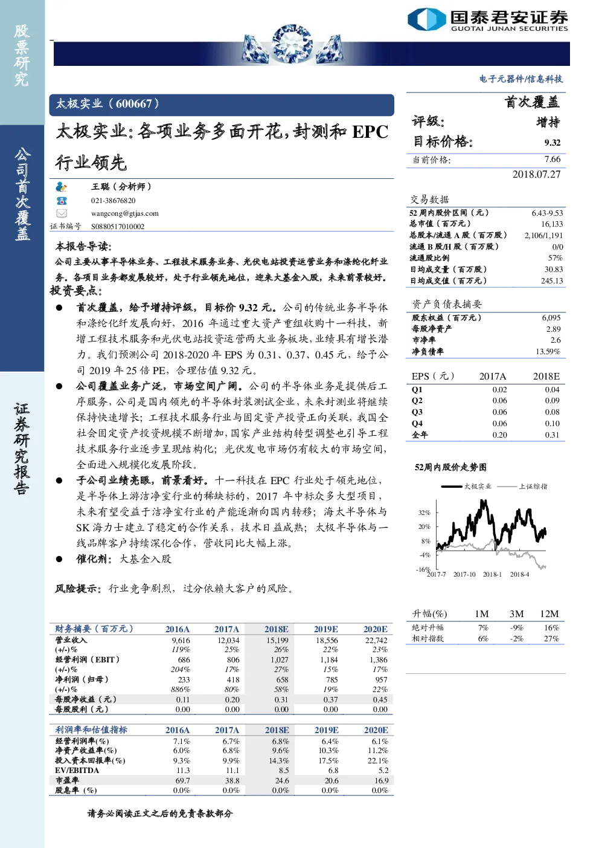Click the sidebar label 证券研究报告
599x848 pixels.
[22, 448]
